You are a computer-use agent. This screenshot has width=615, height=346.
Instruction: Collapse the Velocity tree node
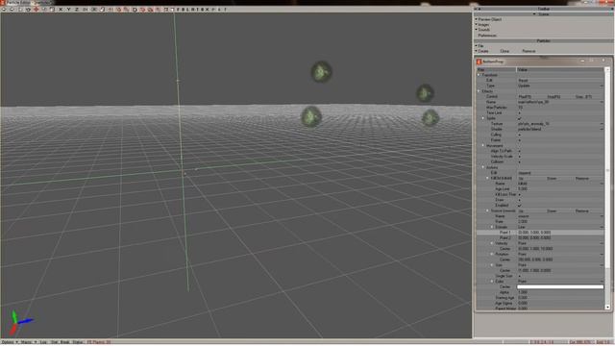point(492,243)
